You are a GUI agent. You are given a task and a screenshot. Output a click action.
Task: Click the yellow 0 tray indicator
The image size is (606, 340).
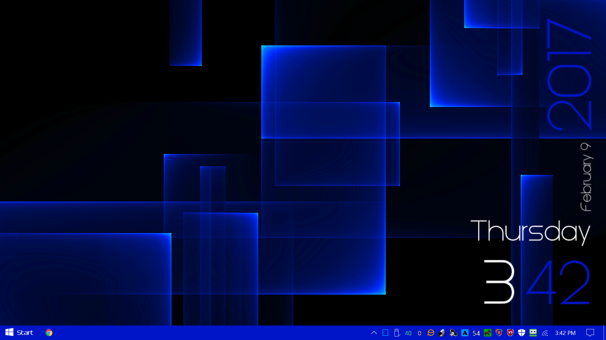click(419, 333)
